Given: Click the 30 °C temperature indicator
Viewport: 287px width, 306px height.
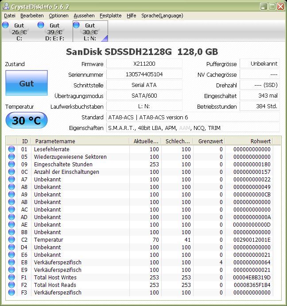Looking at the screenshot, I should (27, 121).
